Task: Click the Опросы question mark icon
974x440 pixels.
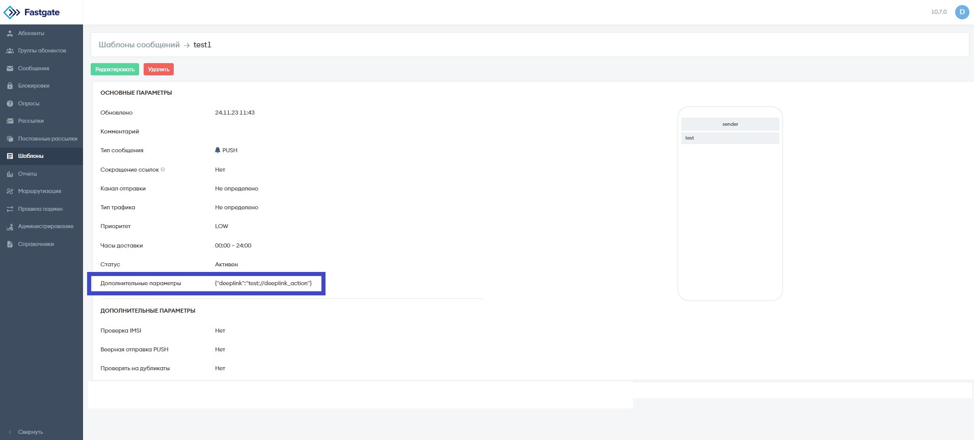Action: [x=10, y=104]
